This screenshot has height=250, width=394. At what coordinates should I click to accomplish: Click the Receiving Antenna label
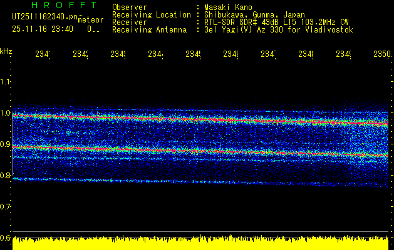tap(149, 30)
